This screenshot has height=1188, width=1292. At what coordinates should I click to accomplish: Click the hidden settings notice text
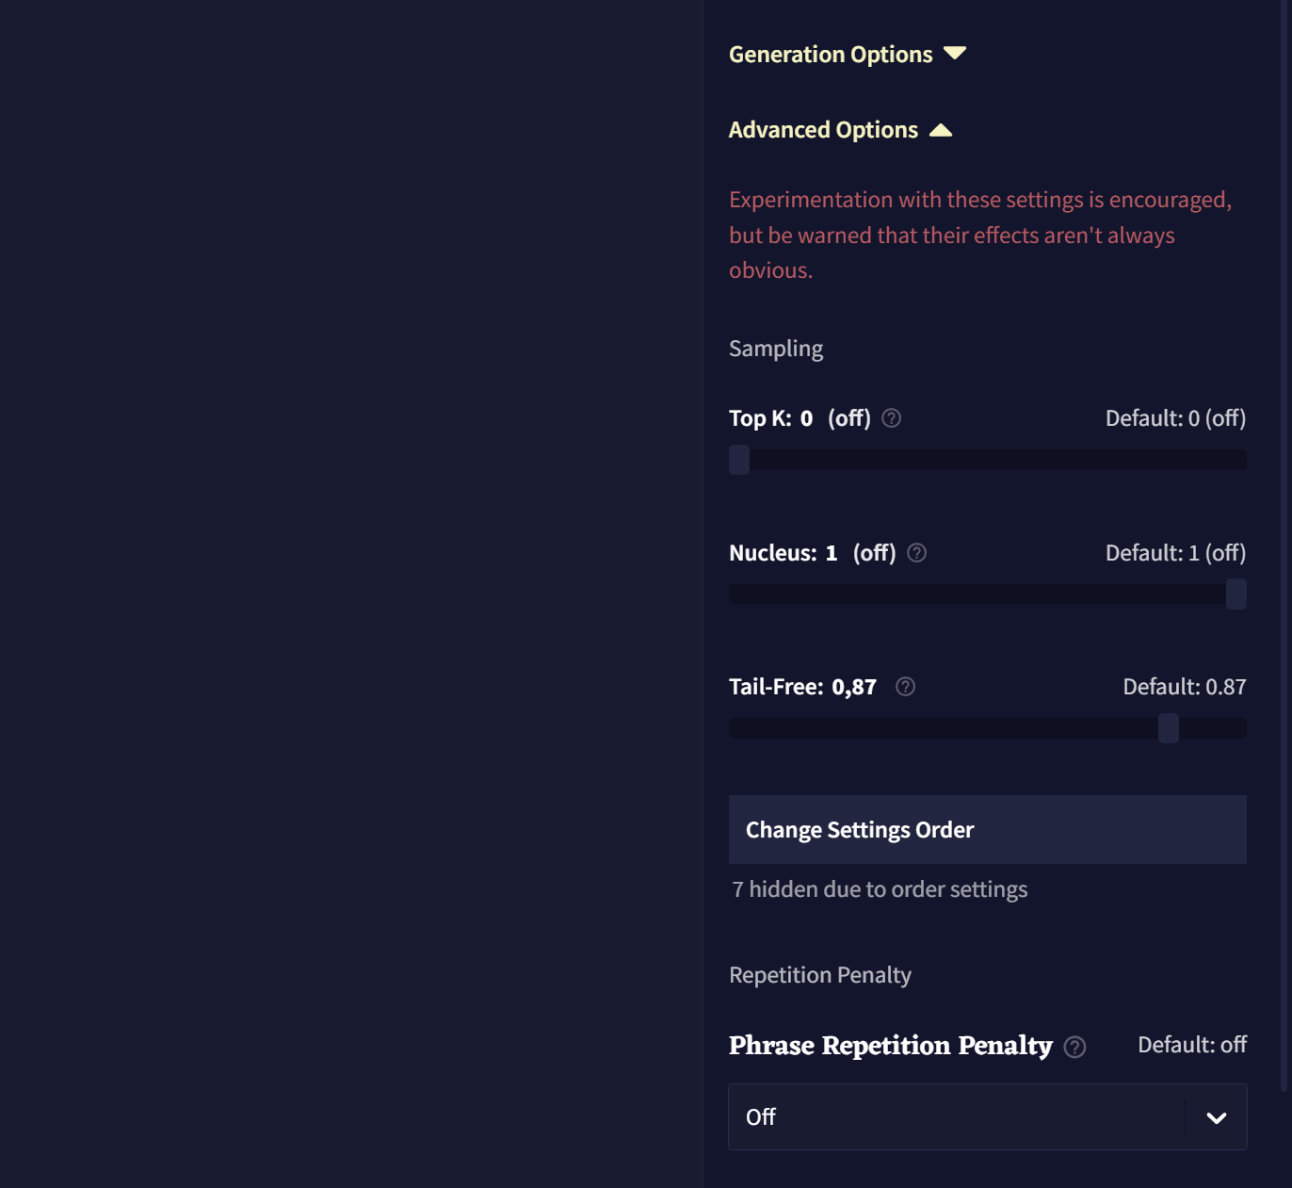[x=878, y=888]
